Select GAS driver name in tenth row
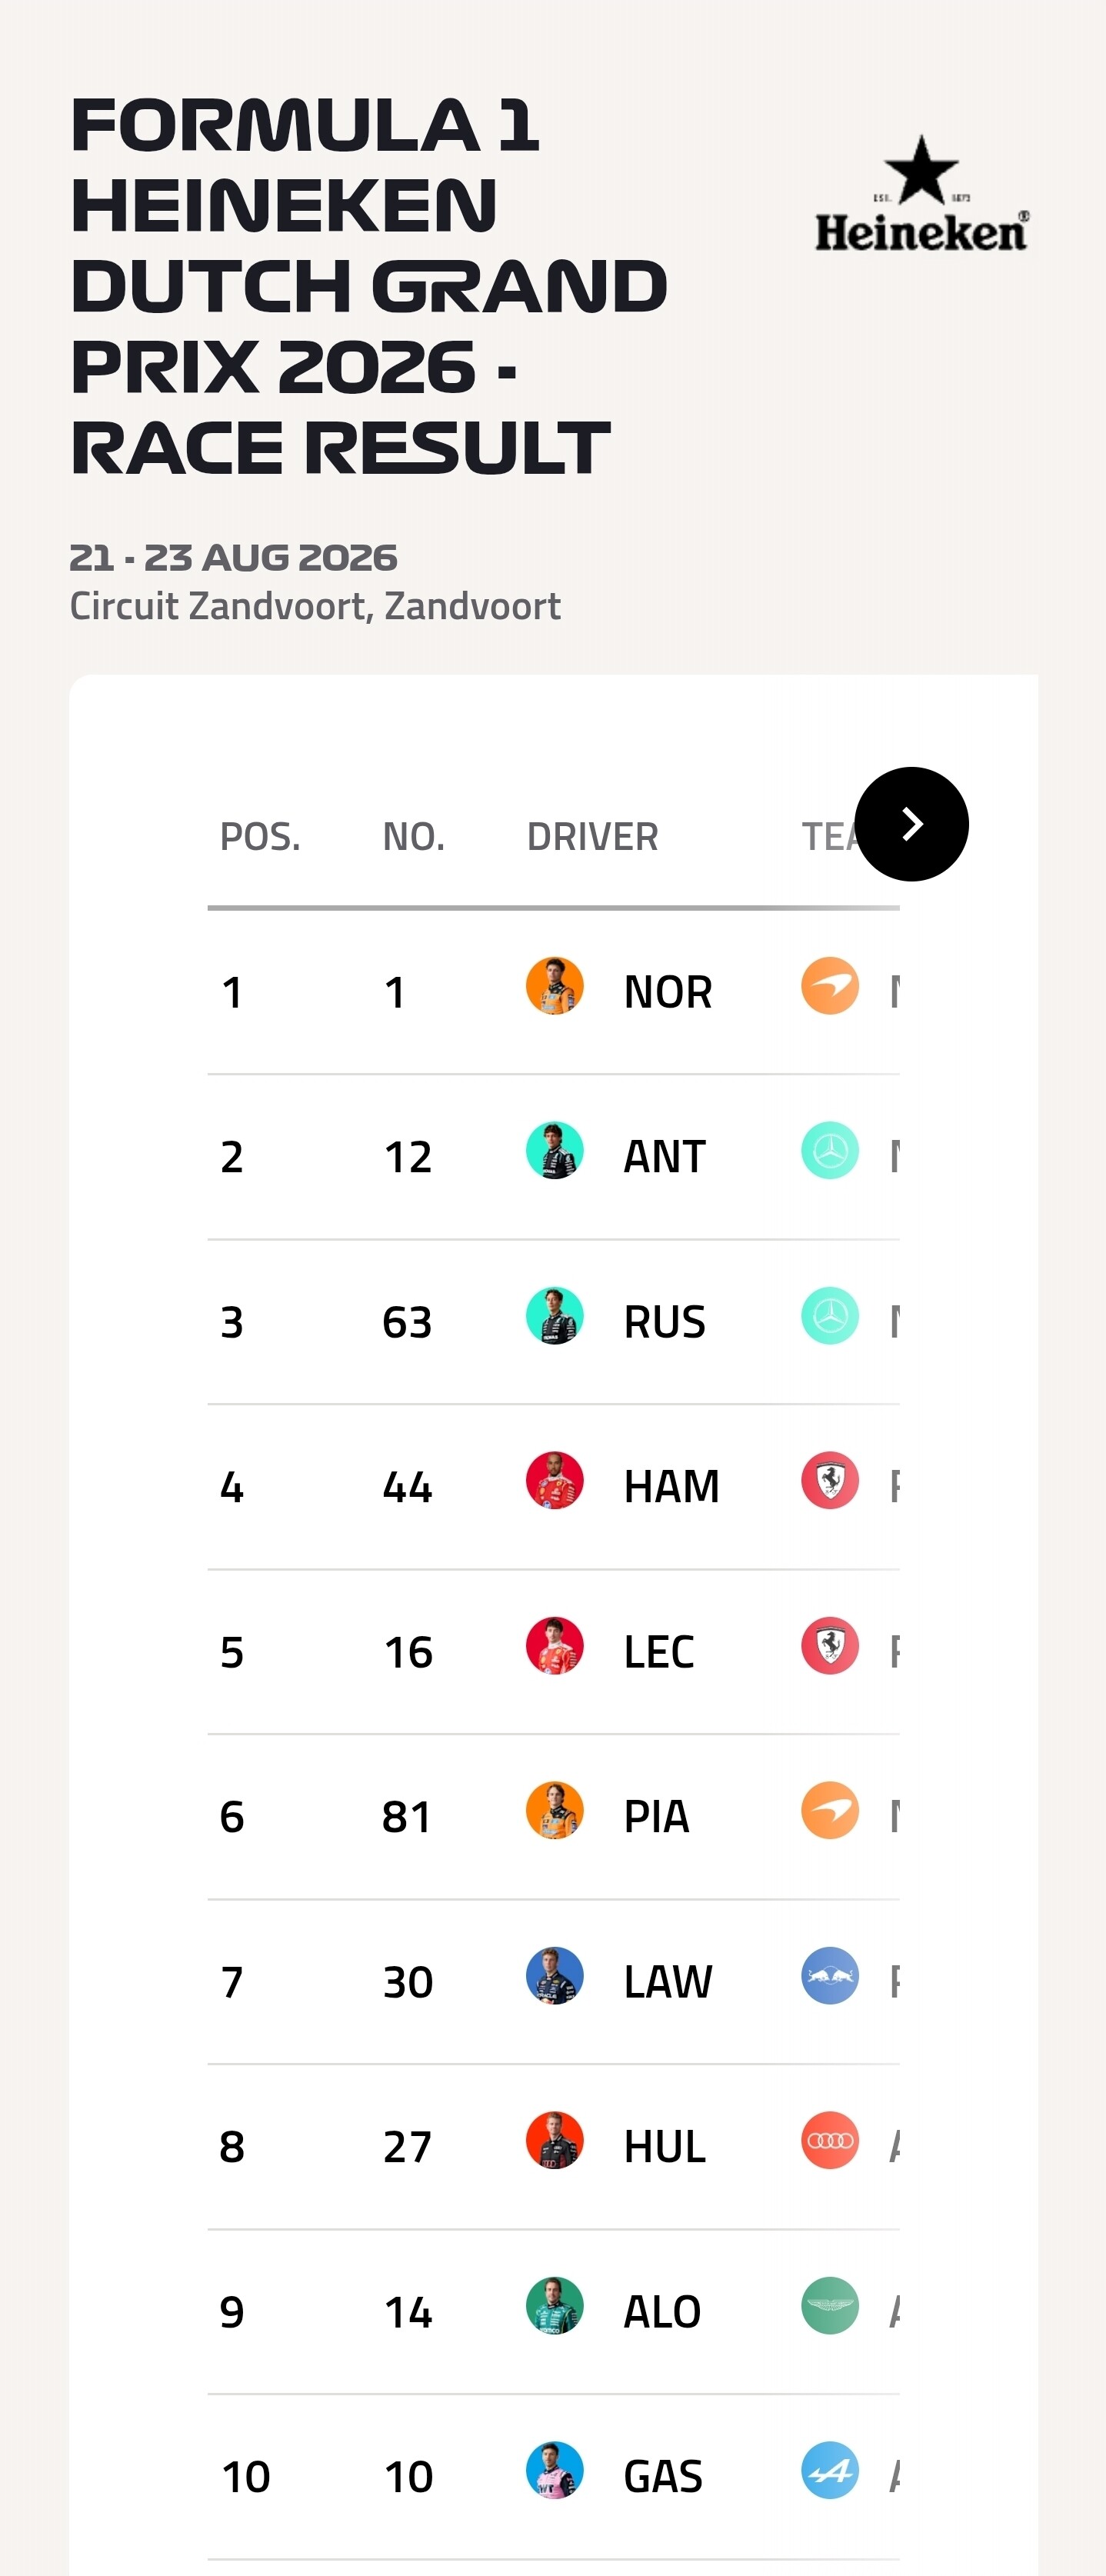 pos(663,2477)
